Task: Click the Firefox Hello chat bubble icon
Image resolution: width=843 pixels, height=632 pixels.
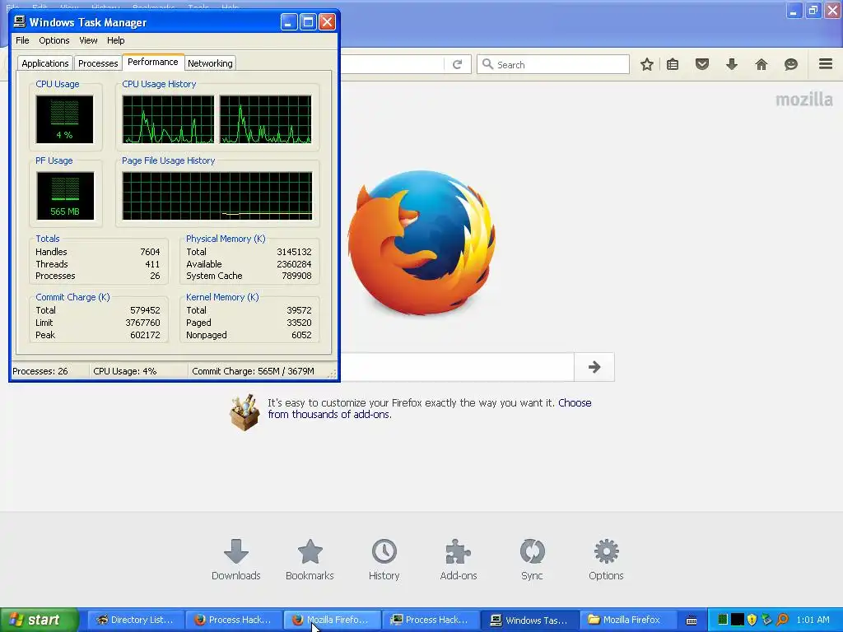Action: 791,64
